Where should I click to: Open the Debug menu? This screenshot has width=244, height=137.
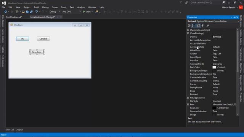[45, 7]
